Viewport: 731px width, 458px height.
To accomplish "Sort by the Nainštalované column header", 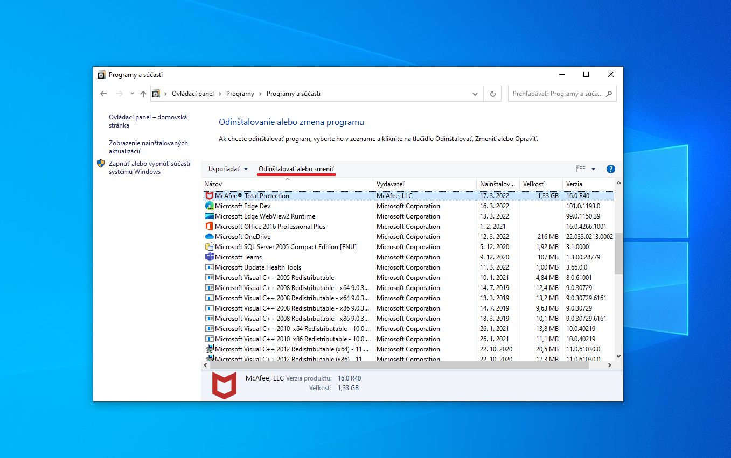I will 498,184.
